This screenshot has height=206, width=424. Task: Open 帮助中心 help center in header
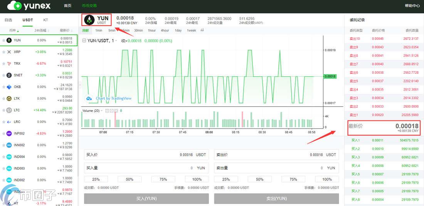pyautogui.click(x=412, y=6)
